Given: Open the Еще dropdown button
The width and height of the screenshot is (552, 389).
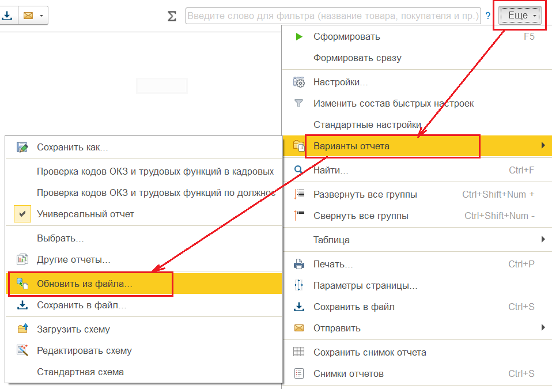Looking at the screenshot, I should [x=521, y=16].
